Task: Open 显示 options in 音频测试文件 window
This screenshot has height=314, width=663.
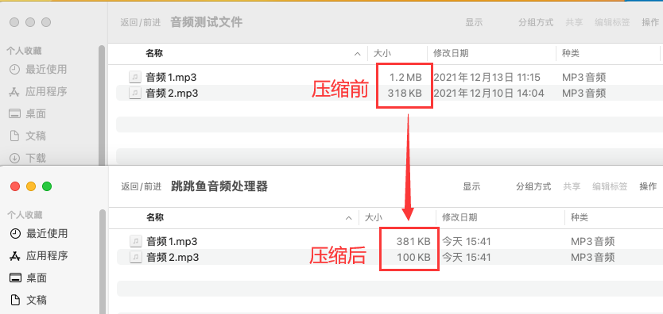Action: [x=474, y=23]
